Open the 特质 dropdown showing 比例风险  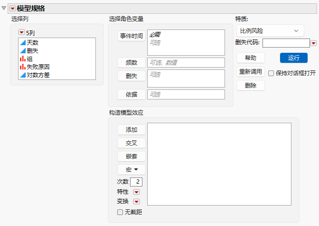pos(270,31)
